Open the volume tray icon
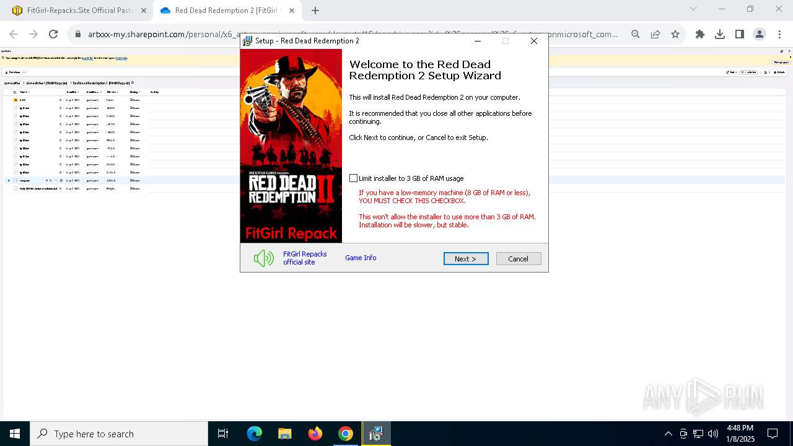793x446 pixels. [713, 434]
